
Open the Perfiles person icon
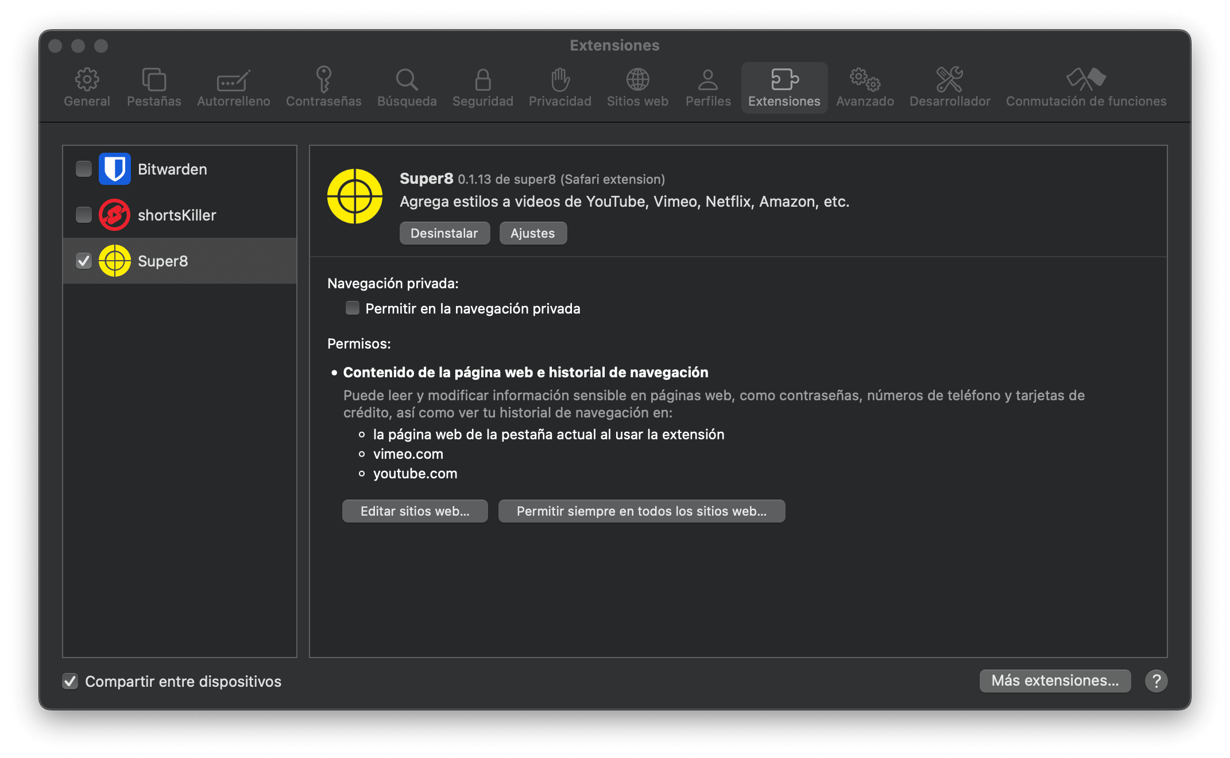coord(708,80)
